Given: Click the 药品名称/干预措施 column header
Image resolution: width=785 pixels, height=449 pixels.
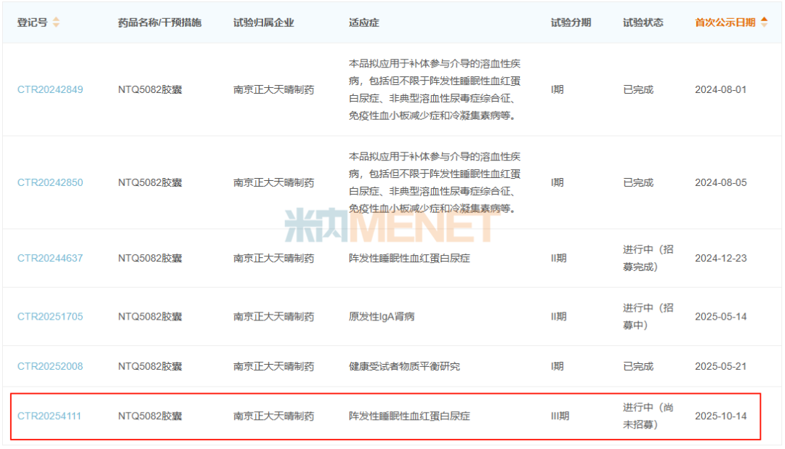Looking at the screenshot, I should [160, 23].
